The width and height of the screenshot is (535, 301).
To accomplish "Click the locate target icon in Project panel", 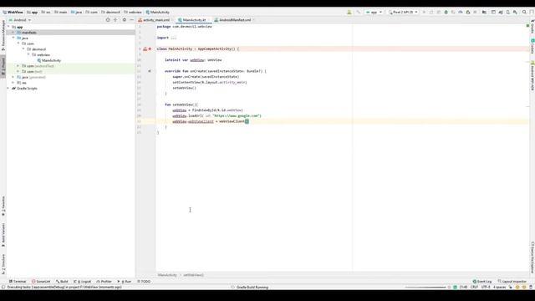I will [108, 20].
